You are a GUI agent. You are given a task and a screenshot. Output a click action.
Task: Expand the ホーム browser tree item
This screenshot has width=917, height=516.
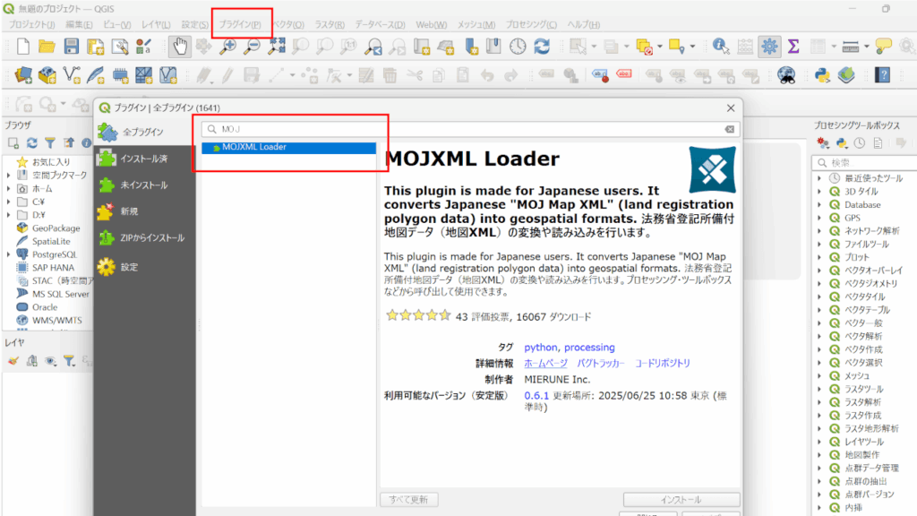pos(8,188)
